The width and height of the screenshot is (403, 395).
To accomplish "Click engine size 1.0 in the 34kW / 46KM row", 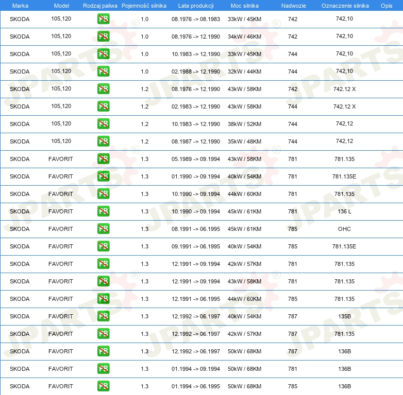I will tap(145, 37).
